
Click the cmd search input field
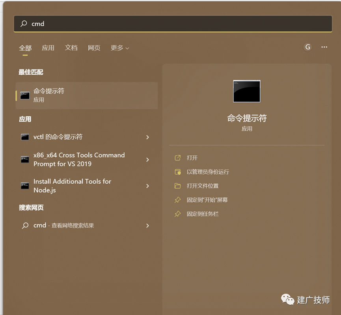pyautogui.click(x=173, y=24)
